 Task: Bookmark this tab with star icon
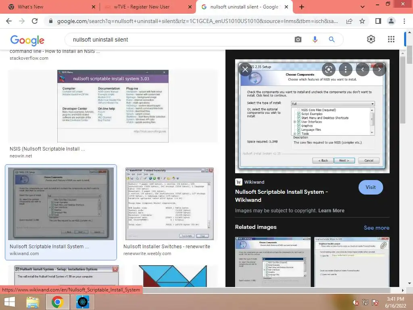(x=363, y=21)
